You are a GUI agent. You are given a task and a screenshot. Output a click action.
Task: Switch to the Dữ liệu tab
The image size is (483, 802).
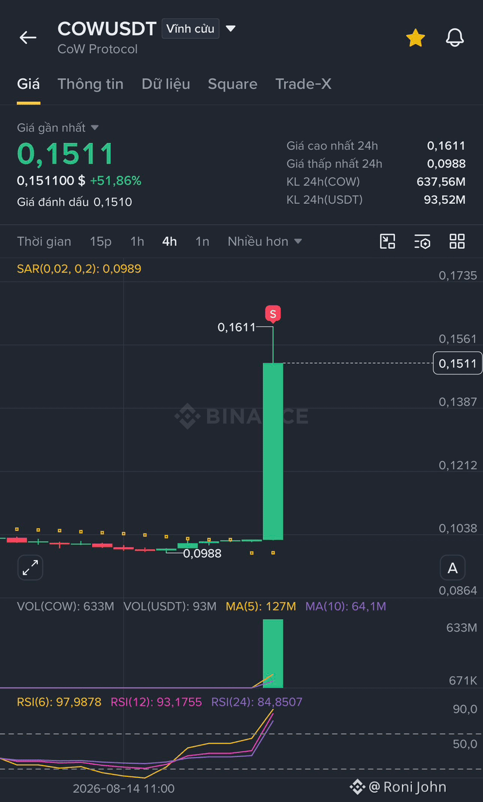(166, 84)
